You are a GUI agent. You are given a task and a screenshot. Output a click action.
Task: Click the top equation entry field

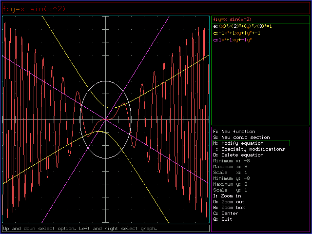(x=156, y=8)
